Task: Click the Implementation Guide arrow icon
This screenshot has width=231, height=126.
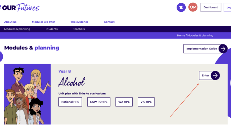Action: (223, 48)
